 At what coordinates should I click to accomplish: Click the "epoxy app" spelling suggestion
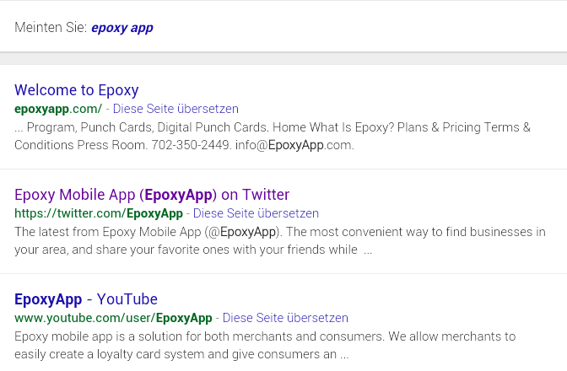click(x=121, y=28)
